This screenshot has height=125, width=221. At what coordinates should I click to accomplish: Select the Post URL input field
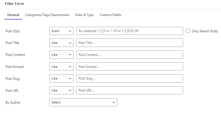click(x=130, y=90)
